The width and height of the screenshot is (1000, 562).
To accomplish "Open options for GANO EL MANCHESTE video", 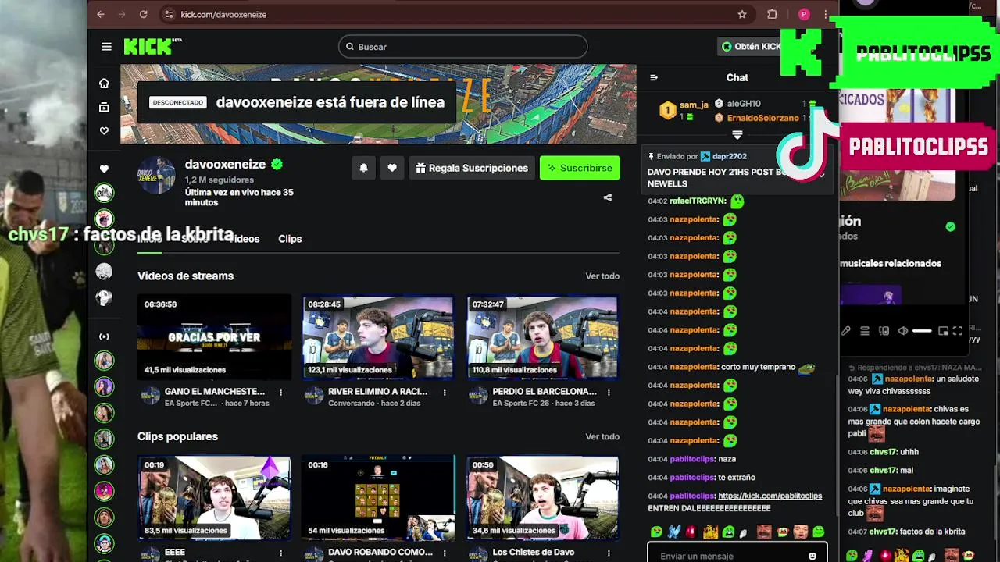I will 280,392.
